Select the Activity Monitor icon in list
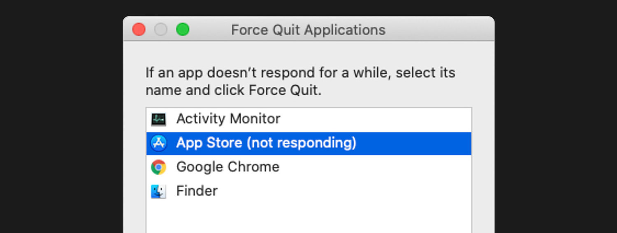 click(158, 119)
